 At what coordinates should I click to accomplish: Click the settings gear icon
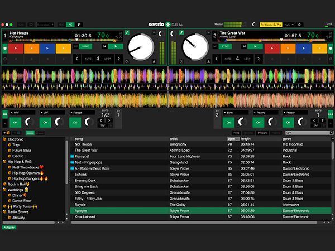[x=299, y=25]
